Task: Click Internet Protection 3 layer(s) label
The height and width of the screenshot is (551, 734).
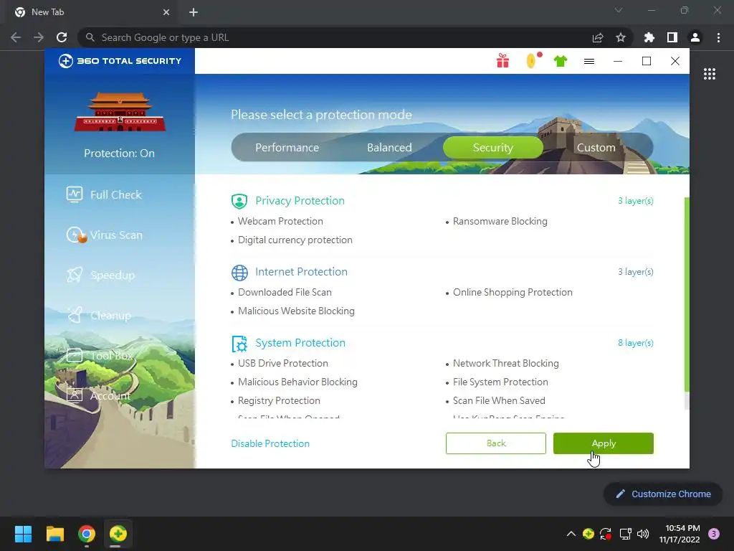Action: pyautogui.click(x=635, y=272)
